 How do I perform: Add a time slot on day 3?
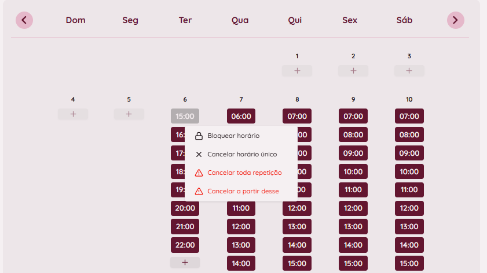[x=409, y=71]
